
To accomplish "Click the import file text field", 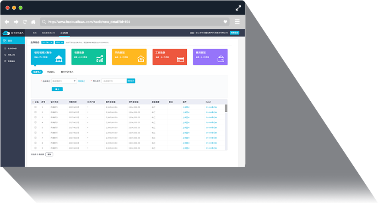I will tap(114, 81).
